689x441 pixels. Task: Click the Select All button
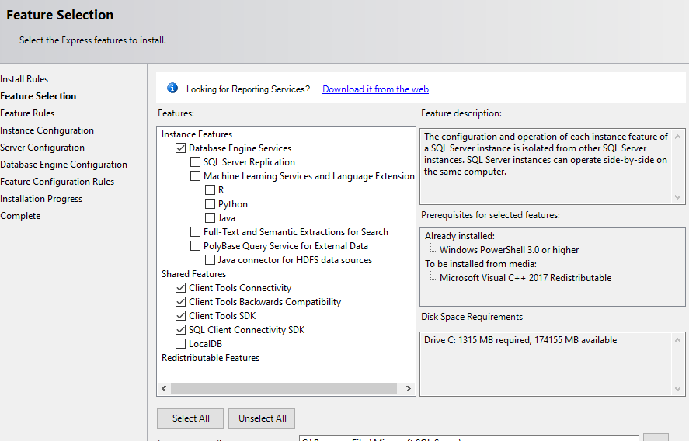[190, 418]
